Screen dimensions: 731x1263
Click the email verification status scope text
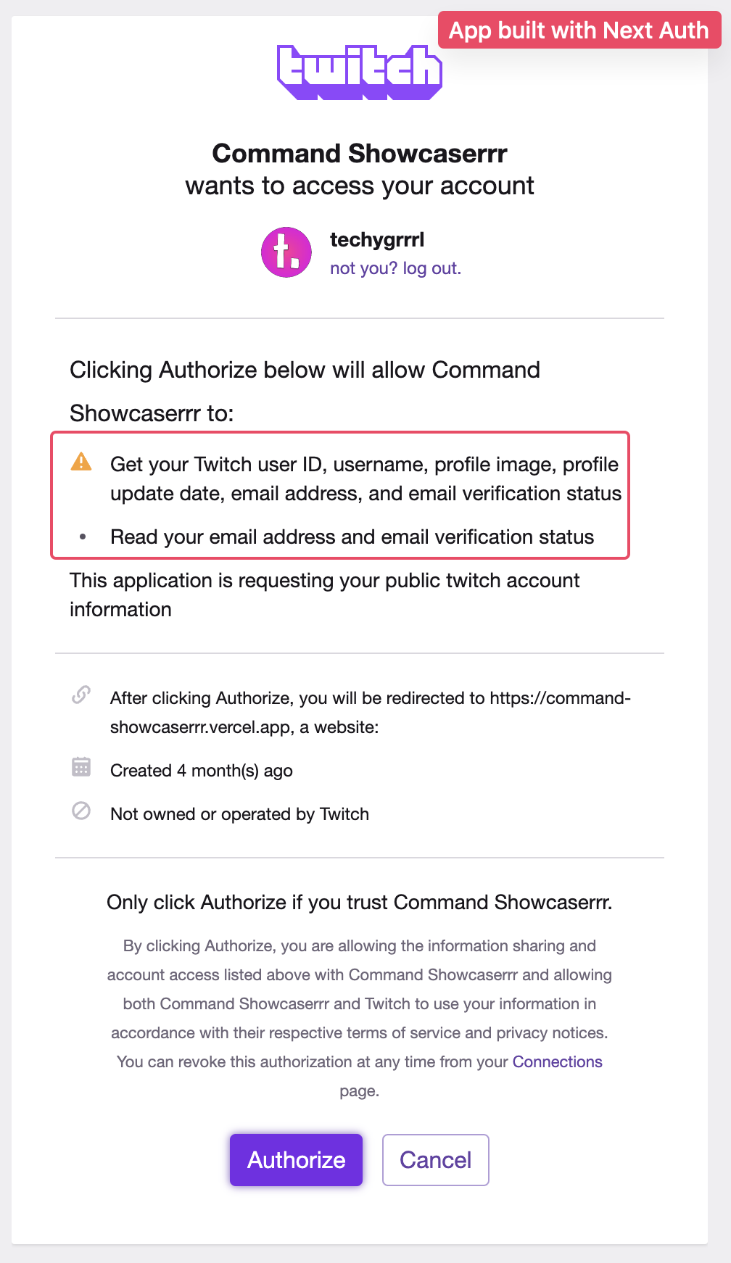(x=352, y=537)
